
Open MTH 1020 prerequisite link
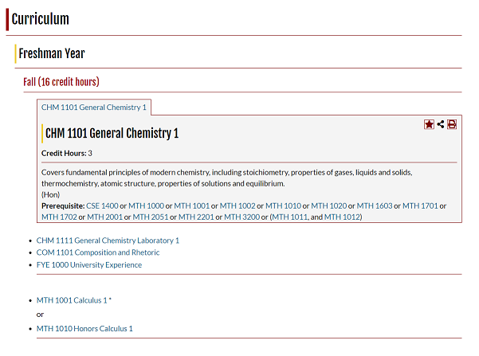coord(329,205)
